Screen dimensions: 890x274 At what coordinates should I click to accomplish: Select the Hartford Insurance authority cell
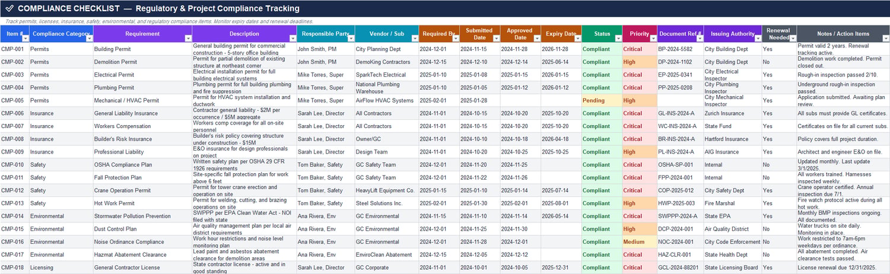(732, 139)
